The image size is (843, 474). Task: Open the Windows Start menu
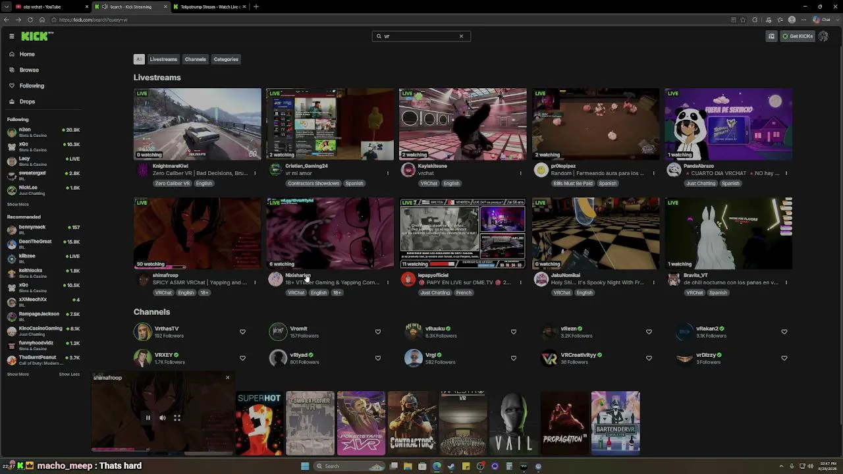305,466
